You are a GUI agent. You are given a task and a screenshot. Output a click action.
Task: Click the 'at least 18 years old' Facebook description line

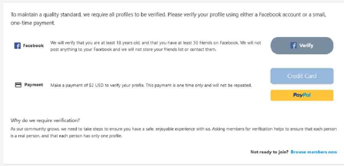pyautogui.click(x=156, y=43)
